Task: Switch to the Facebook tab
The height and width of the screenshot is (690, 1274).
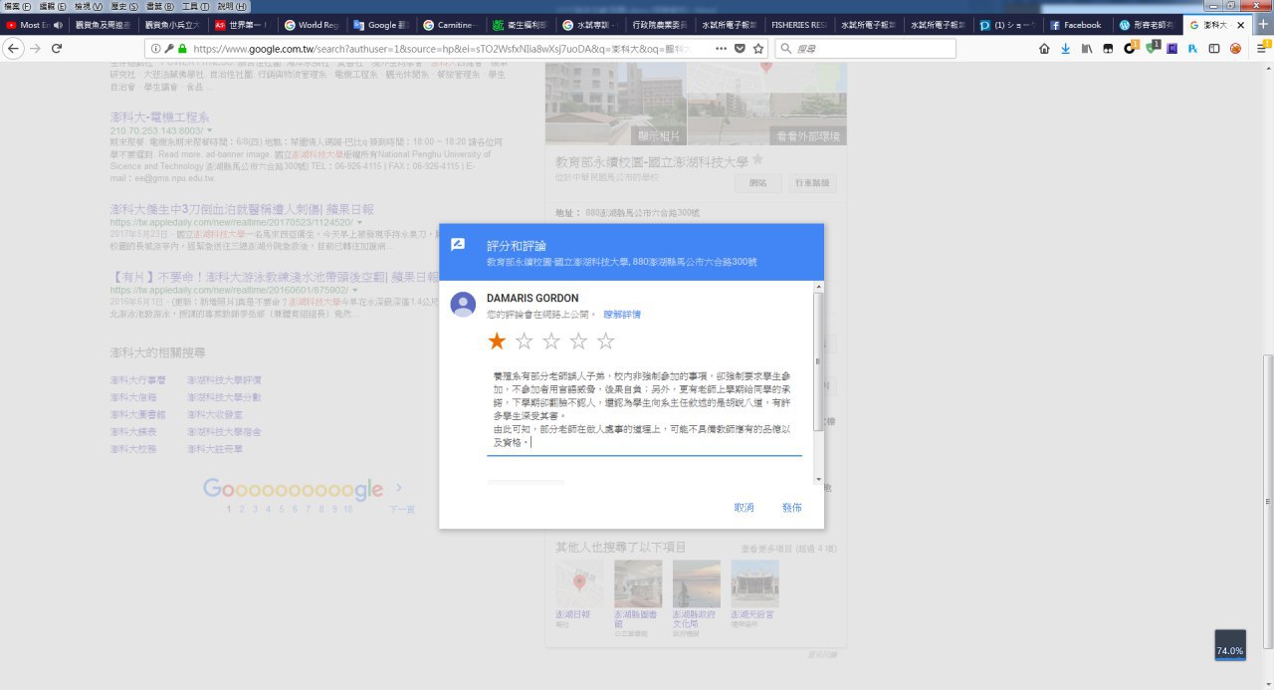Action: pos(1075,25)
